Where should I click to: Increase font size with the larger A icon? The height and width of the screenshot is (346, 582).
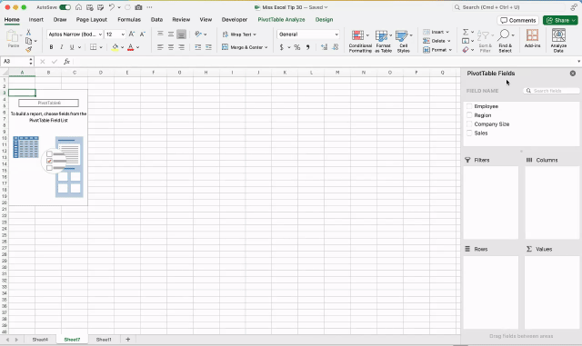coord(132,35)
